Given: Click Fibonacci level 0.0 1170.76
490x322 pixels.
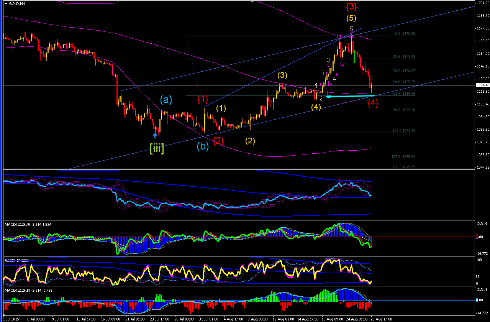Looking at the screenshot, I should click(405, 34).
